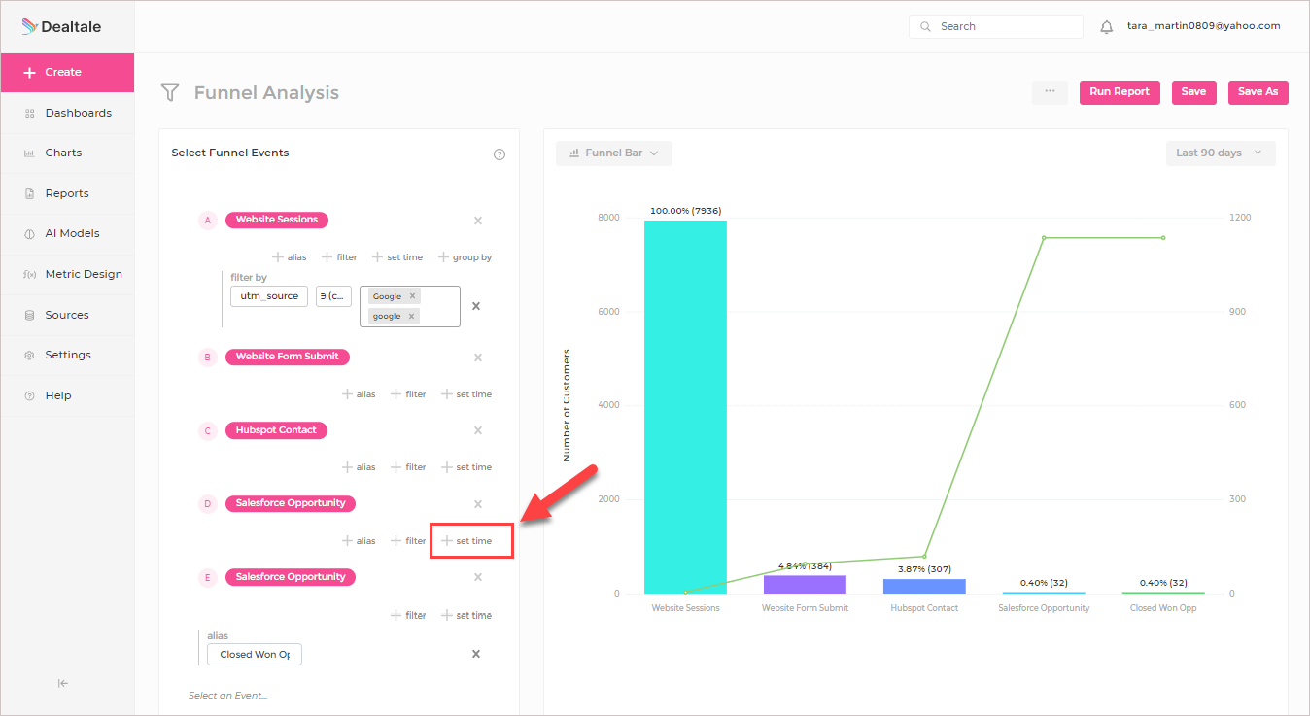Click the help question mark in funnel panel
Viewport: 1310px width, 716px height.
point(500,154)
